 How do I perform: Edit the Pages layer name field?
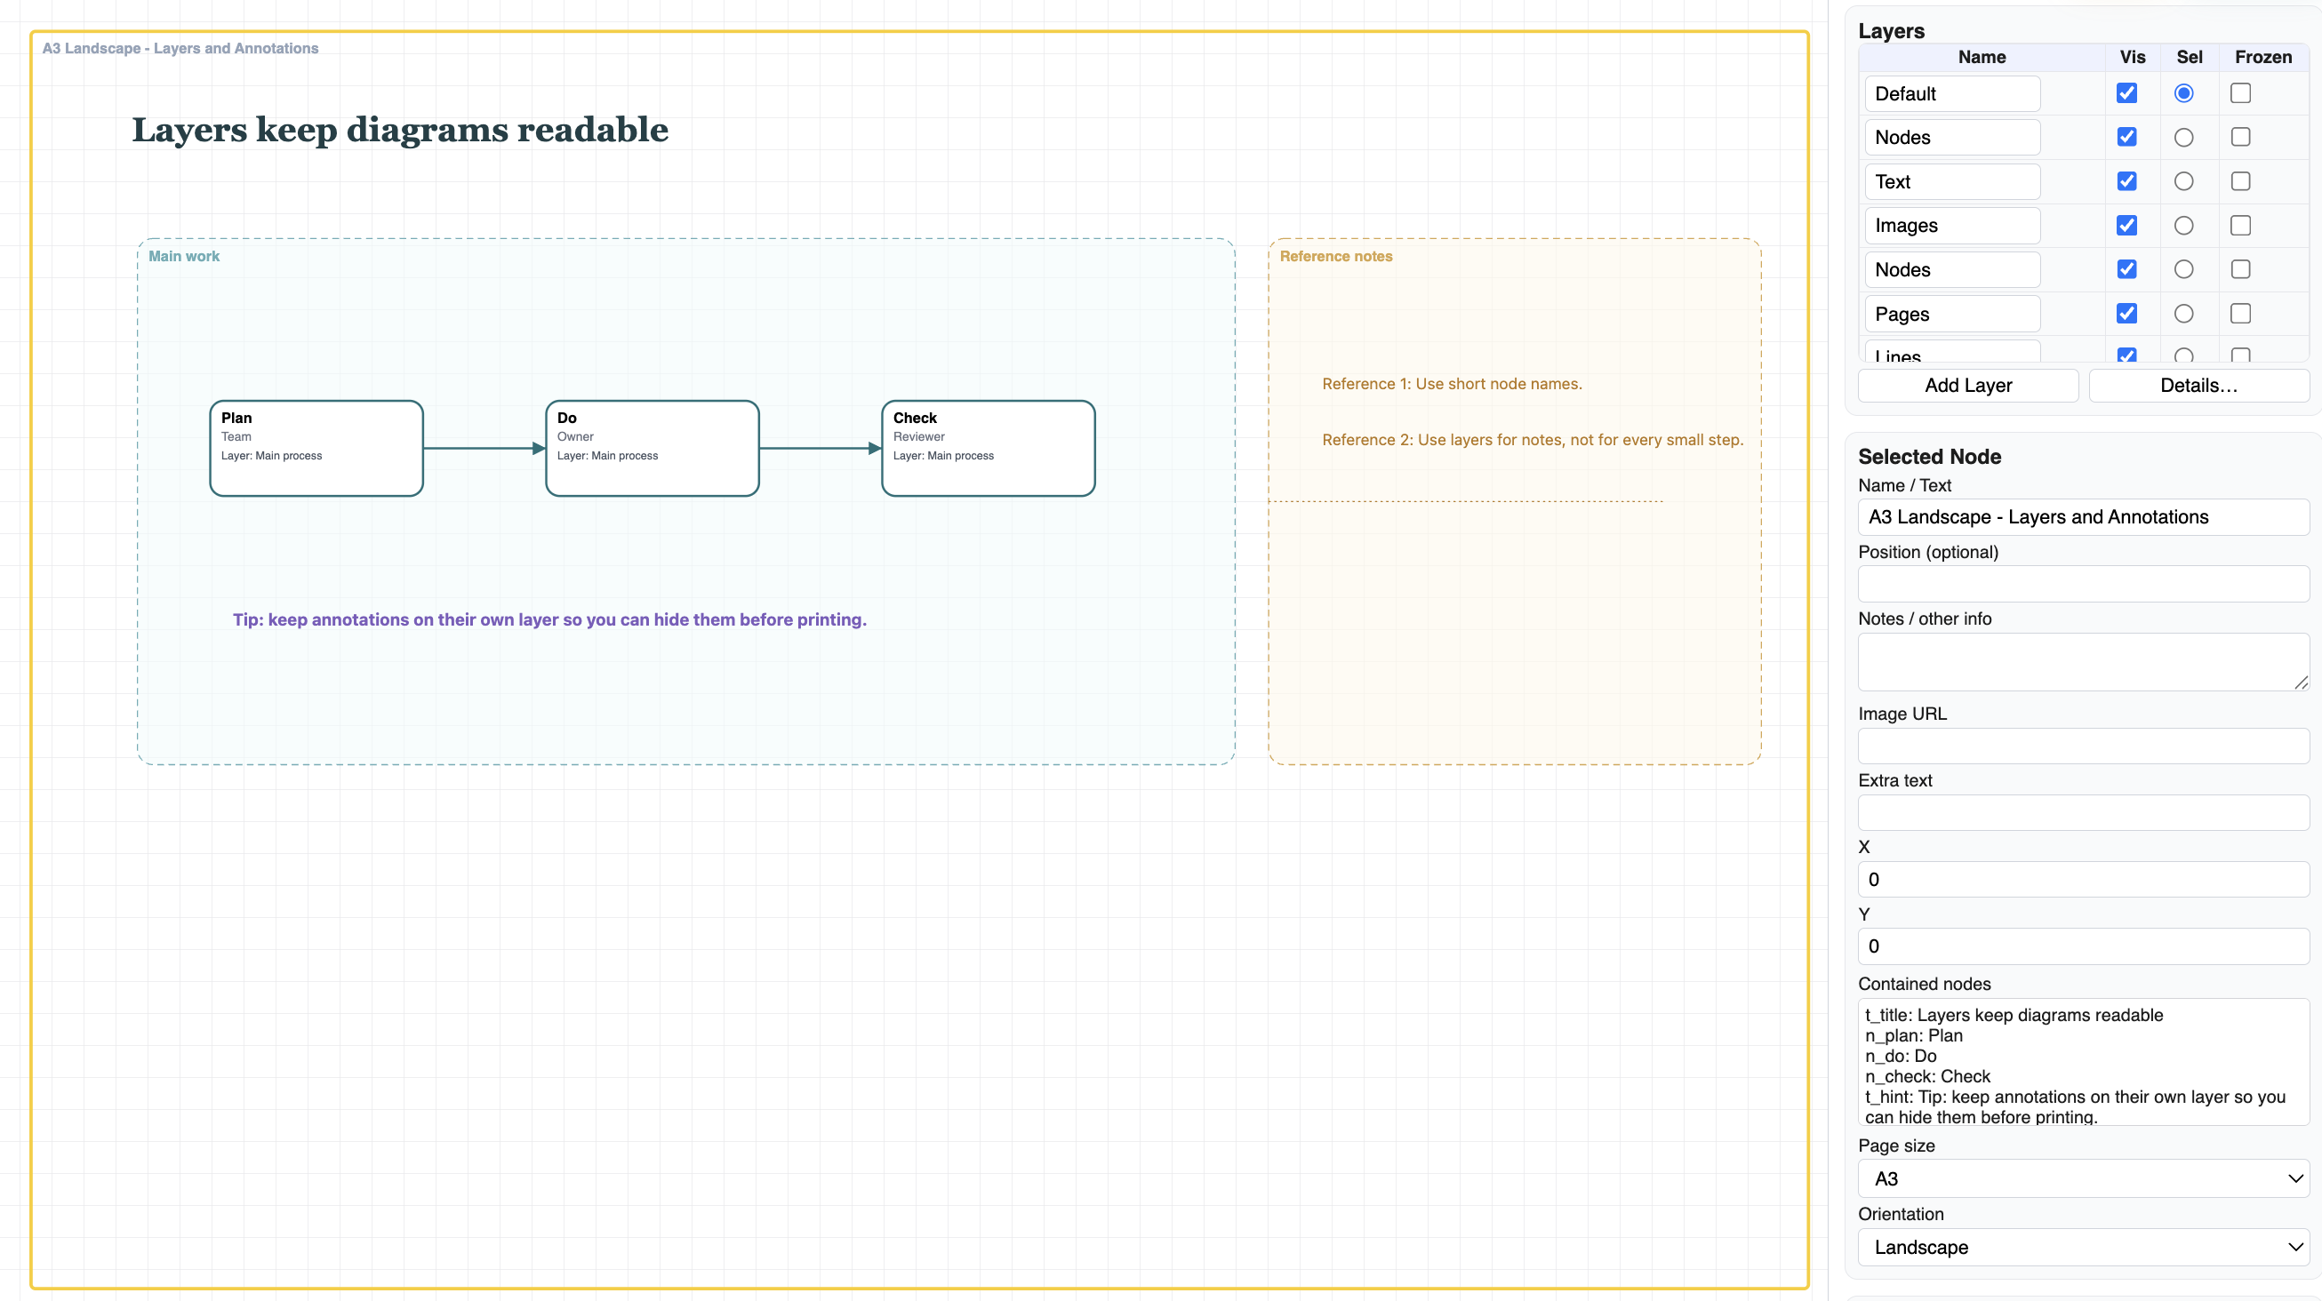click(1952, 314)
